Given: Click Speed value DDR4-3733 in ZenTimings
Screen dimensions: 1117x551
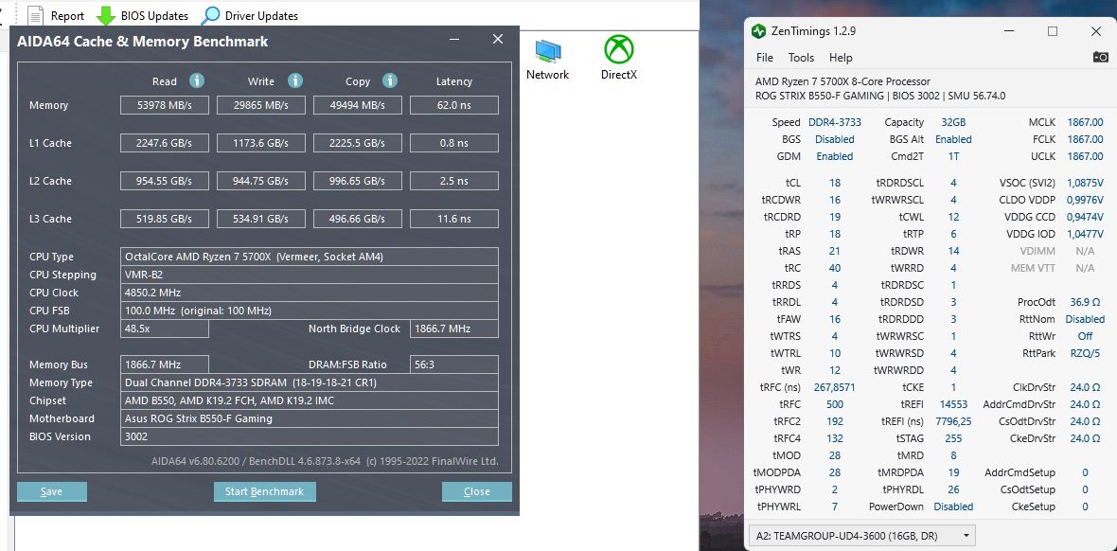Looking at the screenshot, I should 834,123.
